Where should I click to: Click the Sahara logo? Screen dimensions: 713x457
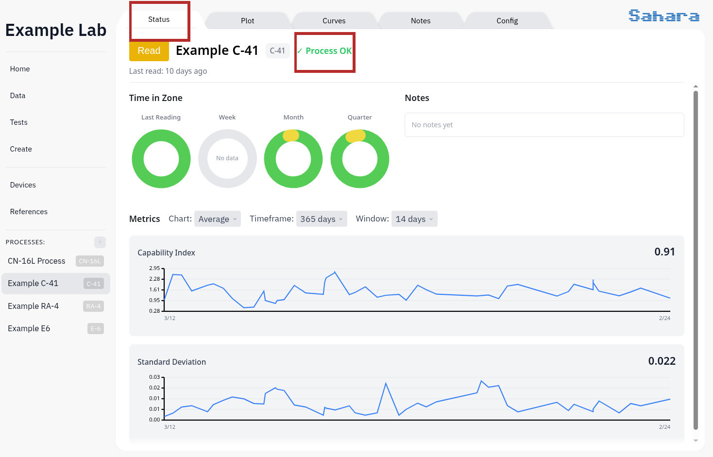click(663, 16)
